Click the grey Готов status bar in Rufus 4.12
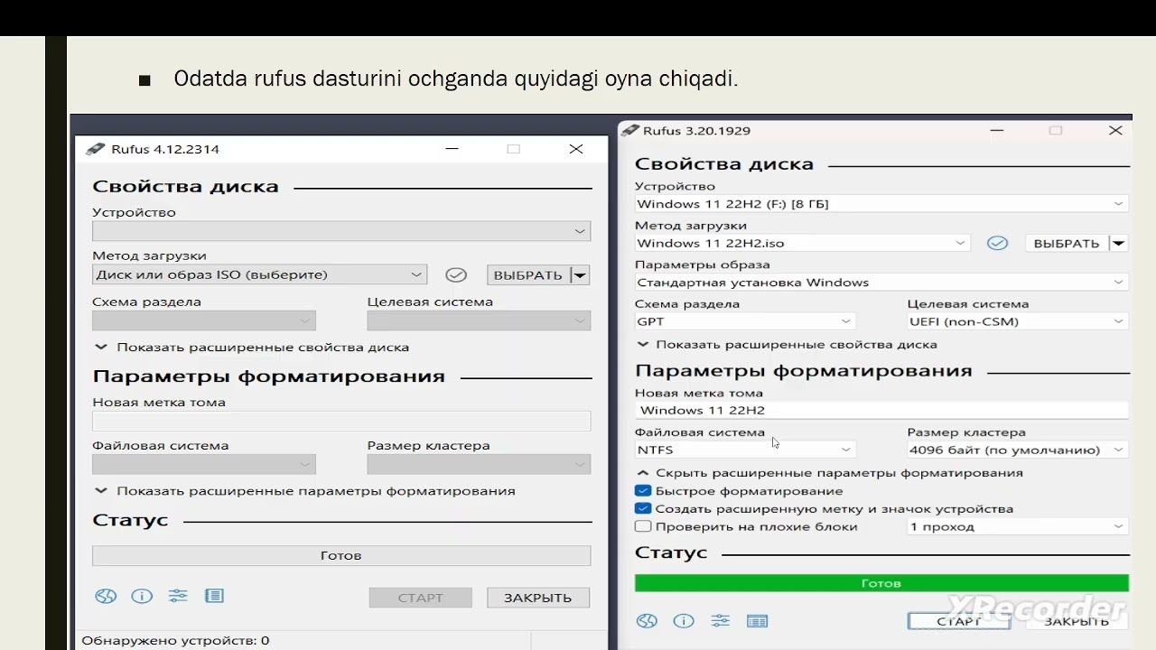Image resolution: width=1156 pixels, height=650 pixels. pos(341,556)
